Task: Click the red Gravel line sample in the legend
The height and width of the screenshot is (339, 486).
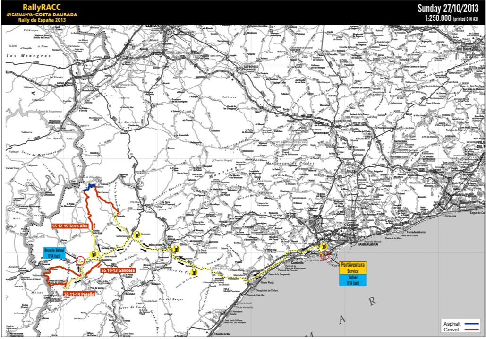Action: (x=471, y=330)
